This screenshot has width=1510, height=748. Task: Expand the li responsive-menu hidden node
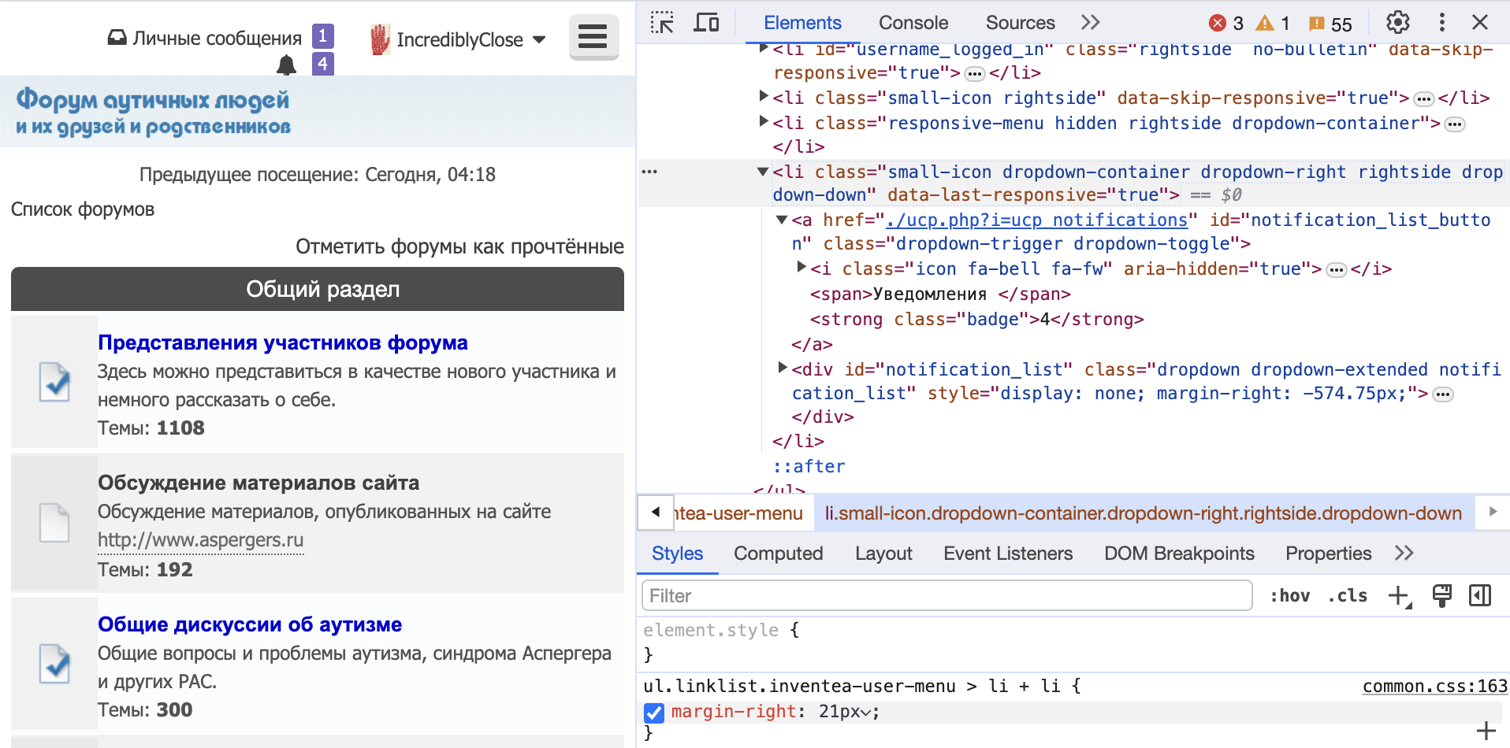tap(763, 121)
